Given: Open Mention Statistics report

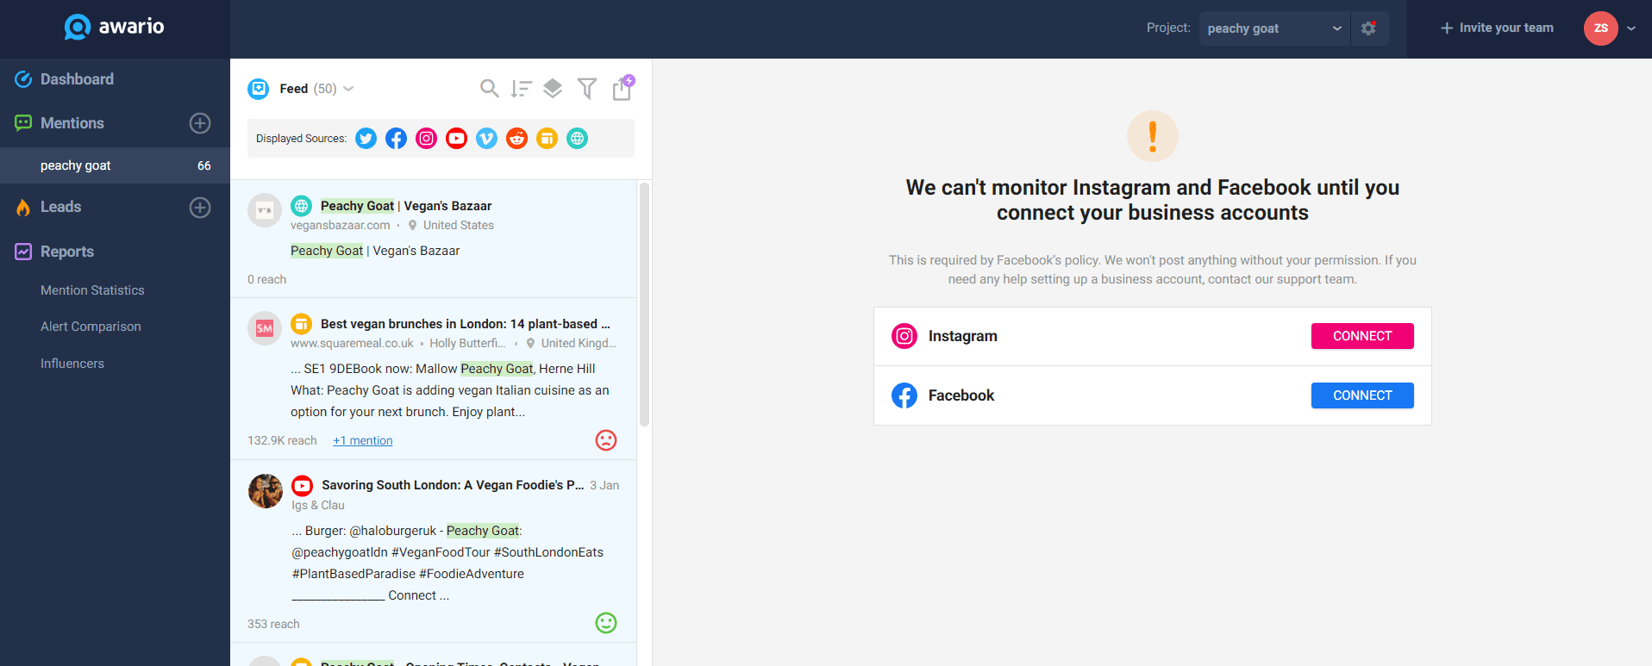Looking at the screenshot, I should click(92, 290).
